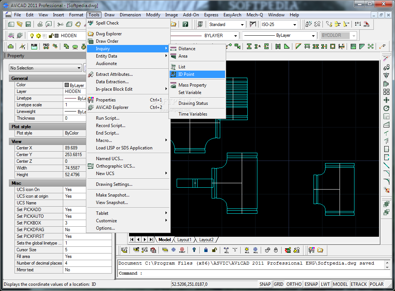The width and height of the screenshot is (395, 291).
Task: Click Run Script... menu entry
Action: pyautogui.click(x=128, y=118)
